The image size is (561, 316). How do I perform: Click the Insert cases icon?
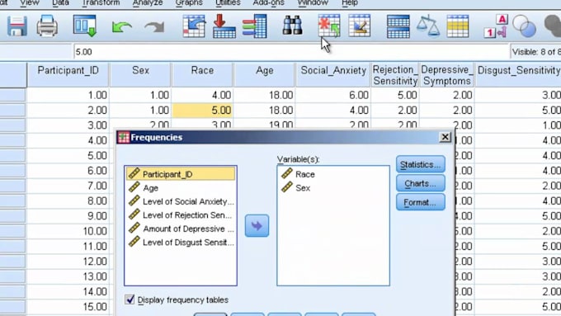[x=329, y=26]
